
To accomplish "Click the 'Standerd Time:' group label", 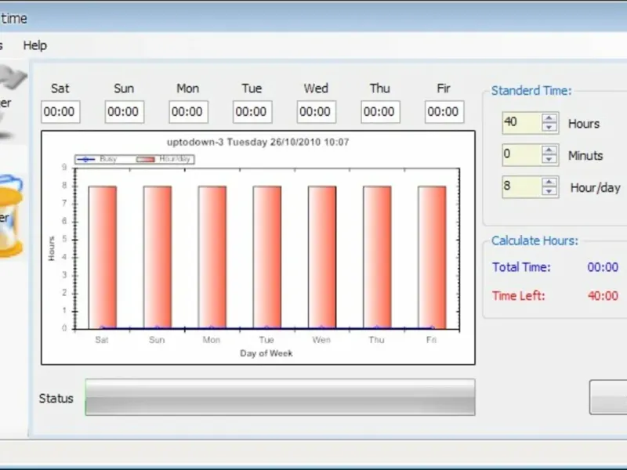I will click(531, 91).
